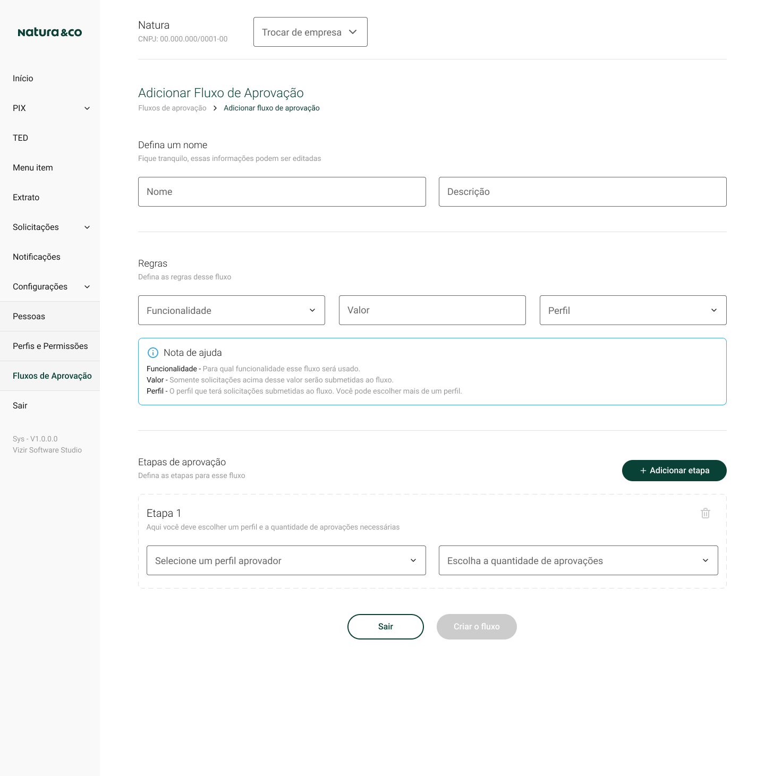This screenshot has height=776, width=765.
Task: Click the Sair button at the bottom
Action: [385, 627]
